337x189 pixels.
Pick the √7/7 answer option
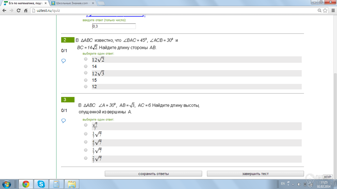[86, 125]
